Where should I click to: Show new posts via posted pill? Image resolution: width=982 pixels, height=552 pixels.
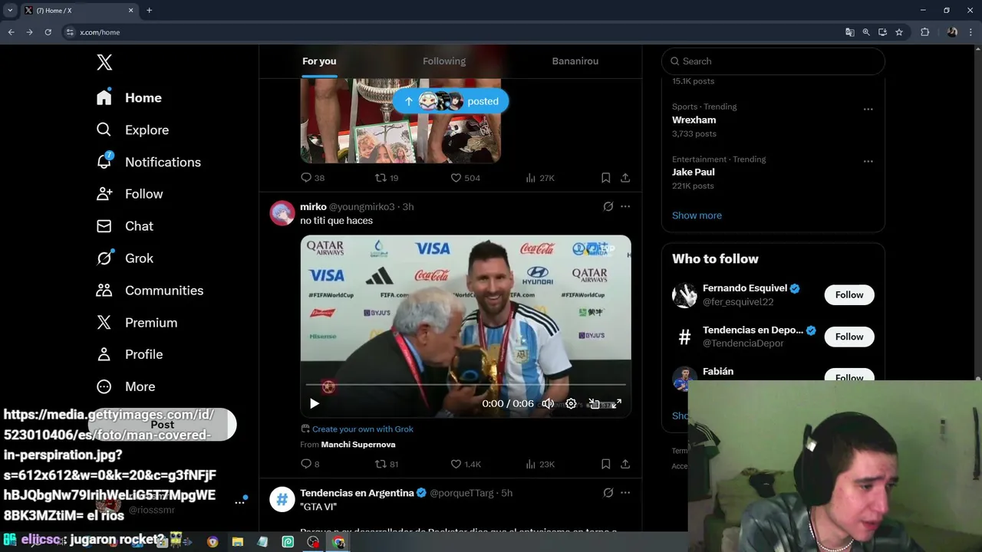tap(450, 101)
